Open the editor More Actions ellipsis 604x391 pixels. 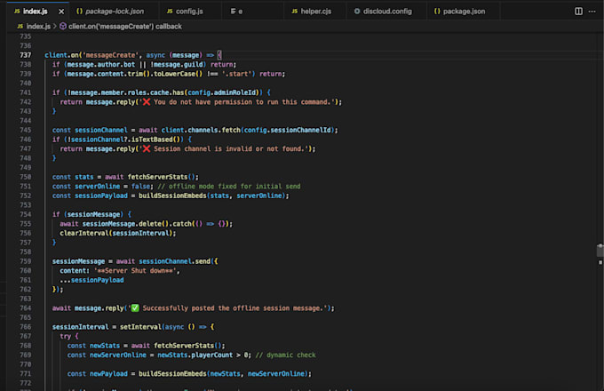[x=593, y=12]
